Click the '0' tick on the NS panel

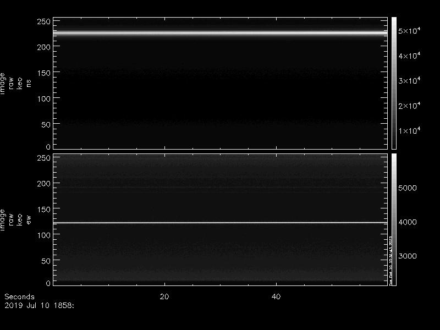click(x=48, y=146)
